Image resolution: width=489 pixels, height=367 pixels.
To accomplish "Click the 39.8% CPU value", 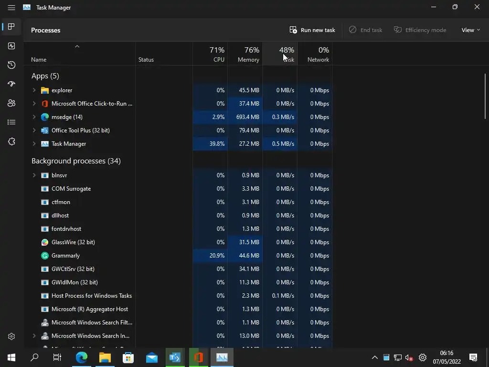I will click(217, 144).
